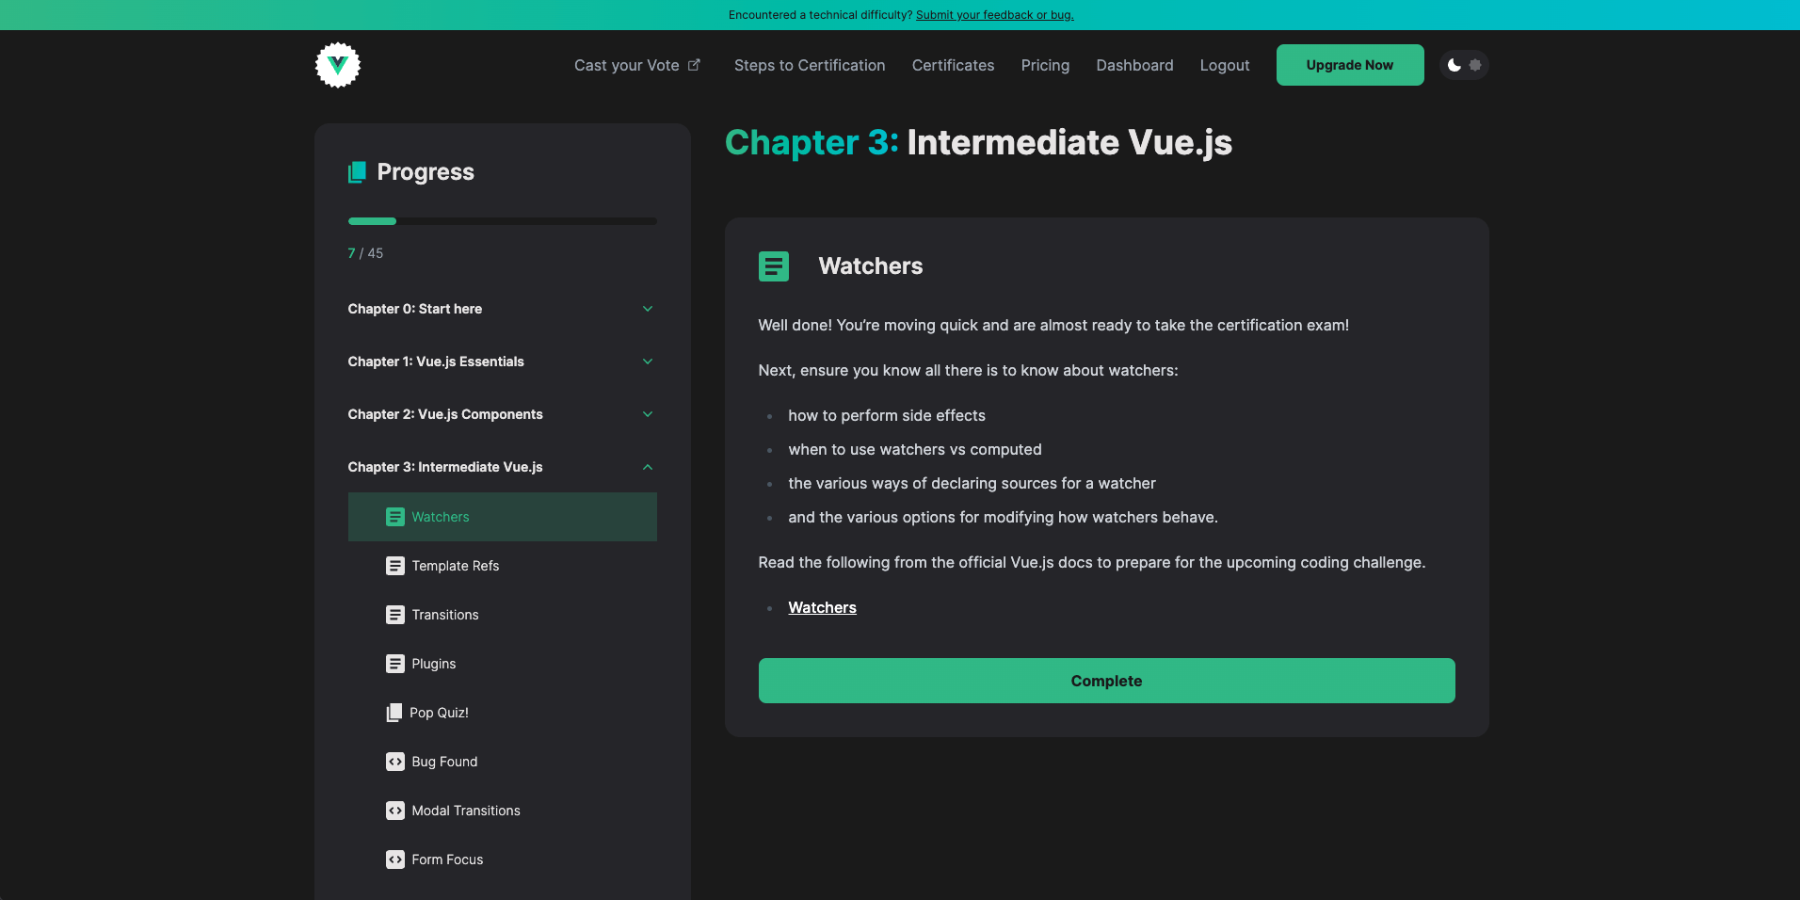Image resolution: width=1800 pixels, height=900 pixels.
Task: Click Submit your feedback or bug link
Action: [x=995, y=15]
